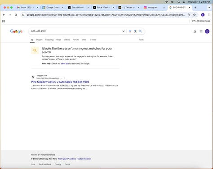
Task: Open macOS Control Center
Action: [x=184, y=2]
